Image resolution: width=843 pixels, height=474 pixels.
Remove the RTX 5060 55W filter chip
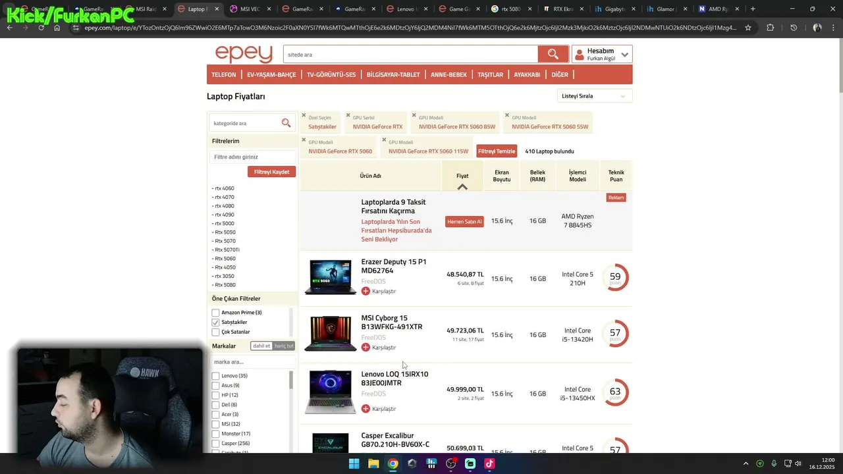coord(507,115)
